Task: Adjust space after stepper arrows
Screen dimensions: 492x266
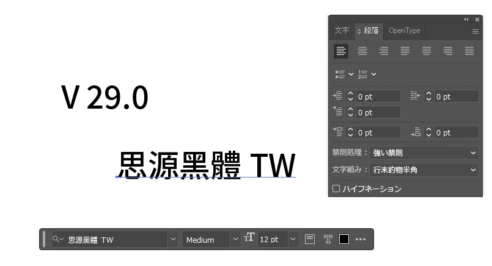Action: point(428,132)
